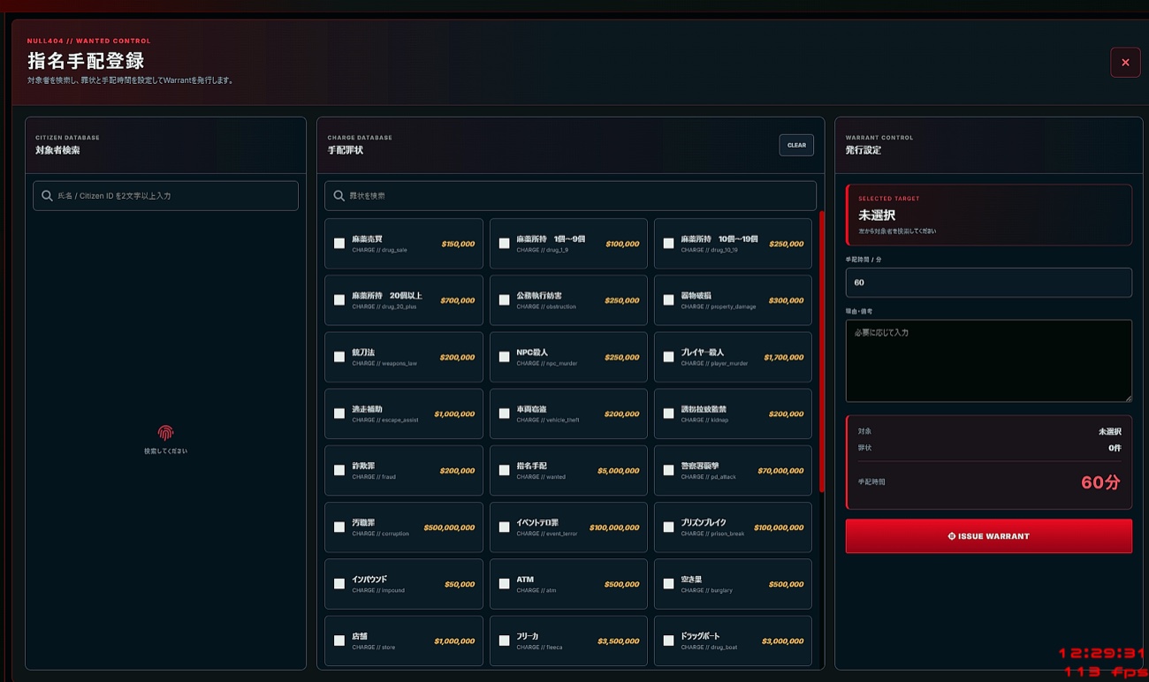Check the drug_20_plus charge checkbox

[339, 300]
